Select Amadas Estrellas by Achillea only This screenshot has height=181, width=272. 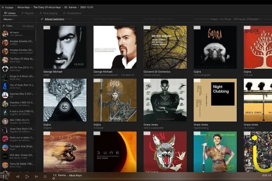18,42
